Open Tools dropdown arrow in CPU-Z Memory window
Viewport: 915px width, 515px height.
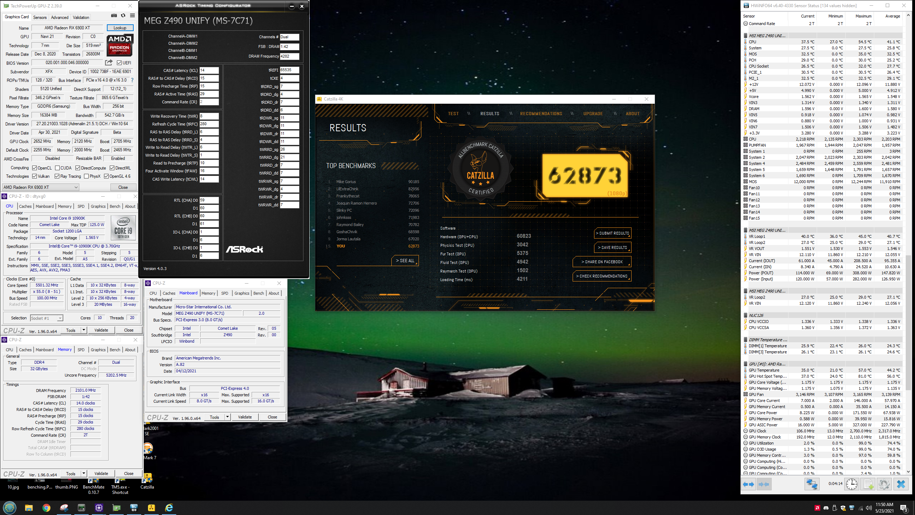click(x=84, y=474)
